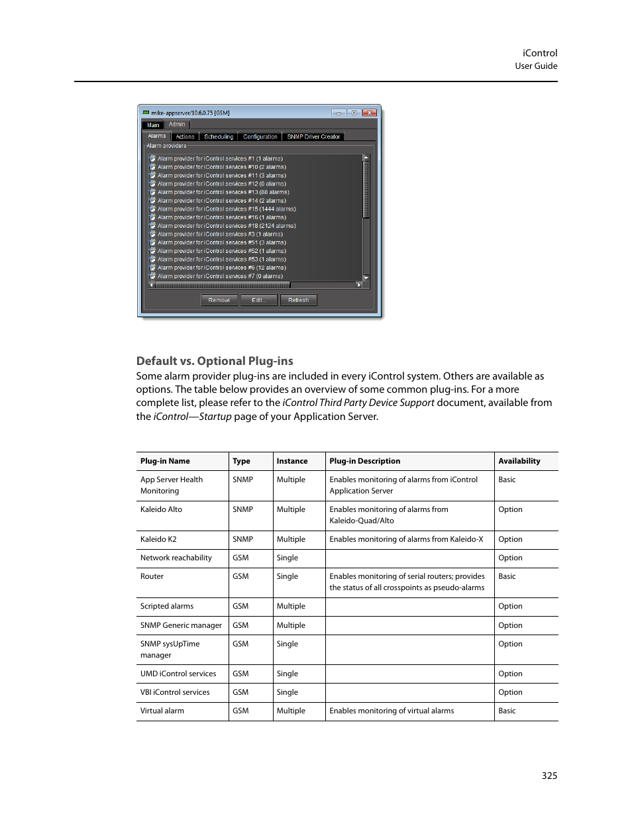632x818 pixels.
Task: Select row 'services #15 (1444 alarms)'
Action: pyautogui.click(x=255, y=209)
